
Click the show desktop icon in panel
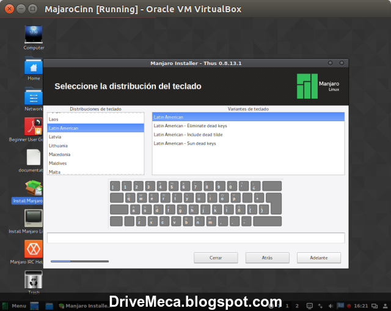[x=34, y=305]
